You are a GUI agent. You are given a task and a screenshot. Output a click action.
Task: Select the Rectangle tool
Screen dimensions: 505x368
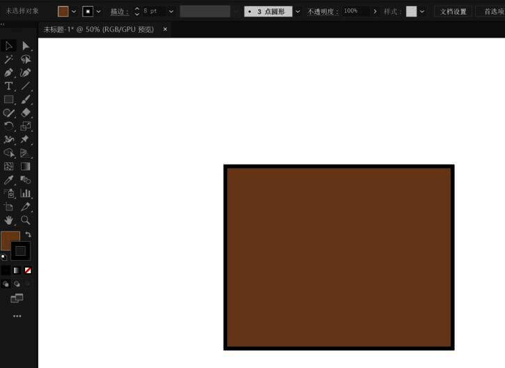tap(8, 100)
